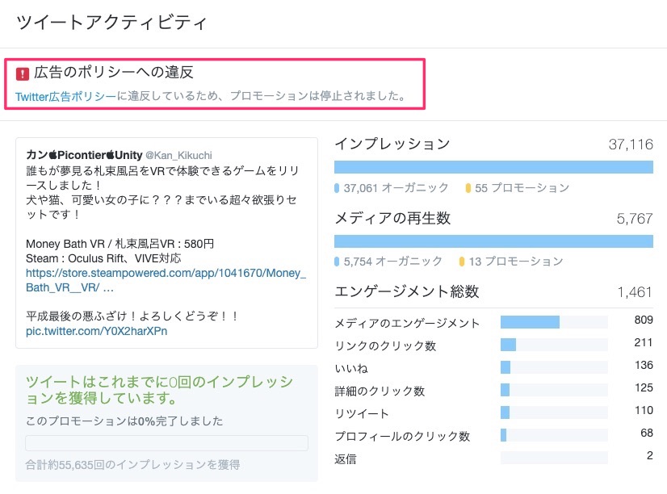Screen dimensions: 667x494
Task: Click the green ツイートはこれまでに0回 message
Action: [x=160, y=390]
